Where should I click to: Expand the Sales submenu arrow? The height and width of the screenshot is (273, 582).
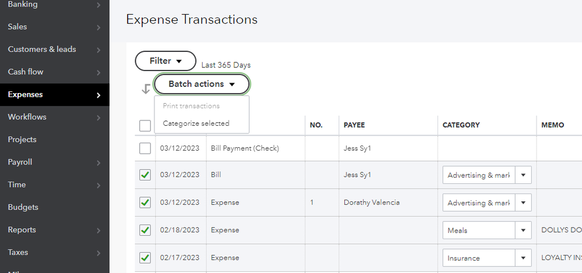point(98,27)
